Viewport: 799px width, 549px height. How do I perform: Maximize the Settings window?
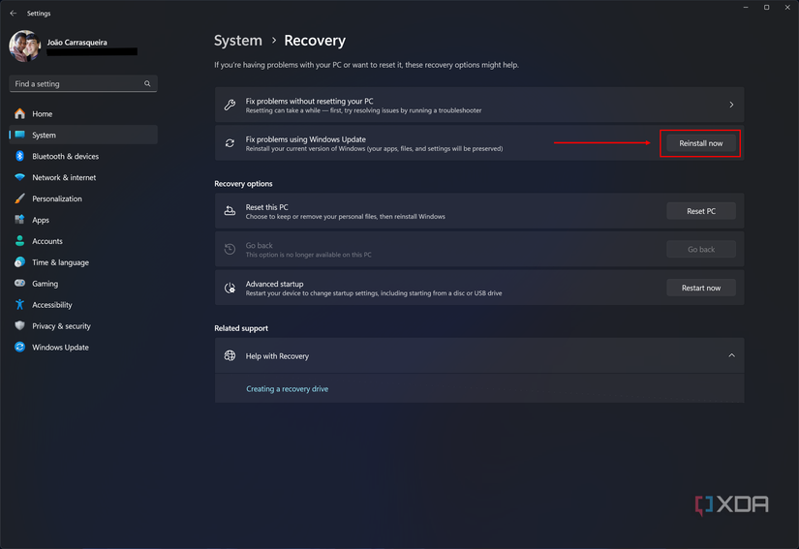click(766, 8)
